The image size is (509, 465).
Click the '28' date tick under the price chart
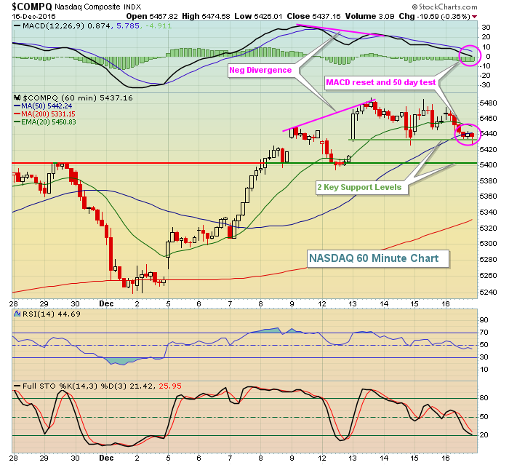[x=13, y=304]
